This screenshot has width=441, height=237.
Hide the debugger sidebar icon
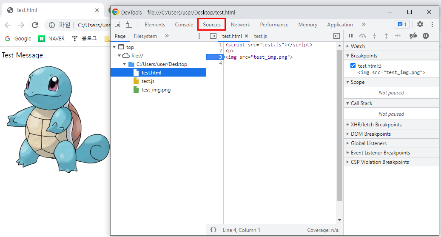pyautogui.click(x=336, y=36)
